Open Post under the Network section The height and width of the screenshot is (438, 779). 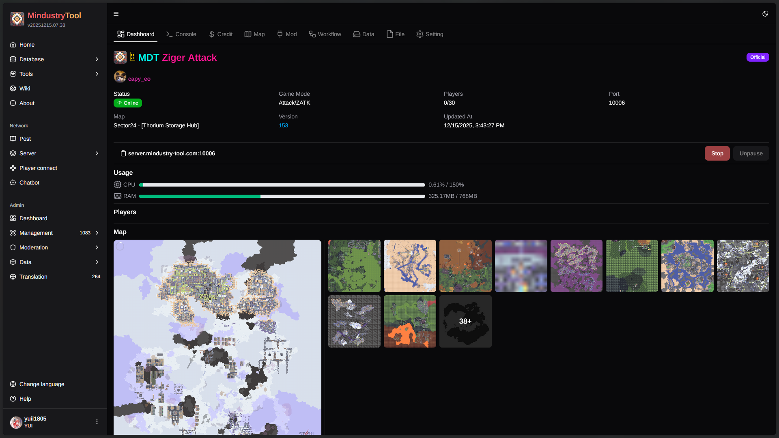(25, 139)
